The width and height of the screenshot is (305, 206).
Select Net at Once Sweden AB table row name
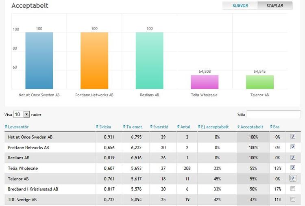[30, 137]
